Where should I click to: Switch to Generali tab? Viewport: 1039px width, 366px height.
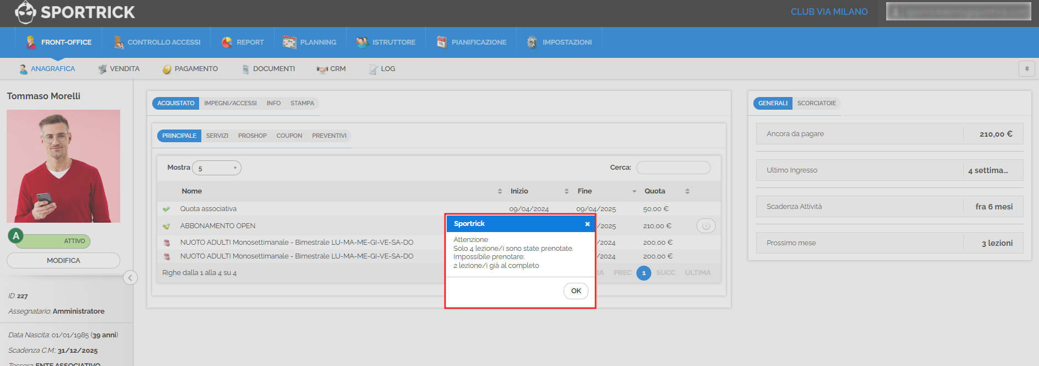773,103
